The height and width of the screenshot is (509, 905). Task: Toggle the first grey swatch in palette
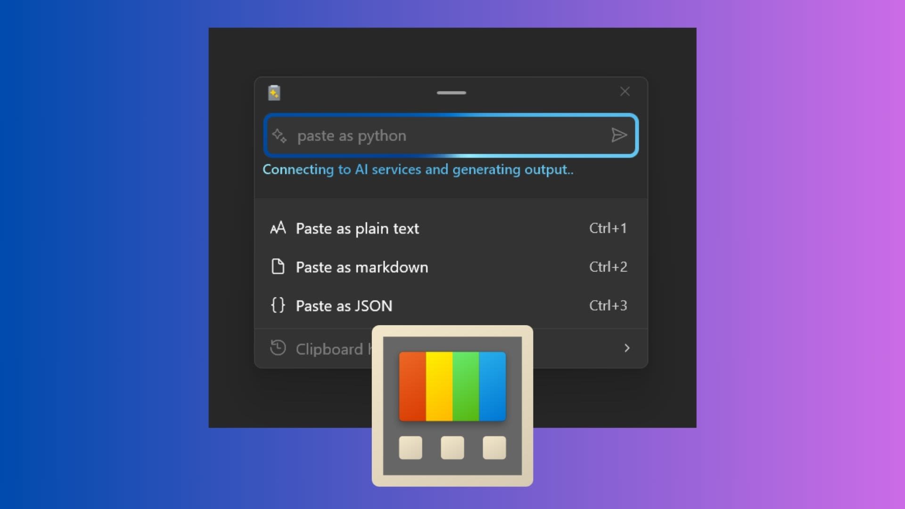(x=410, y=447)
